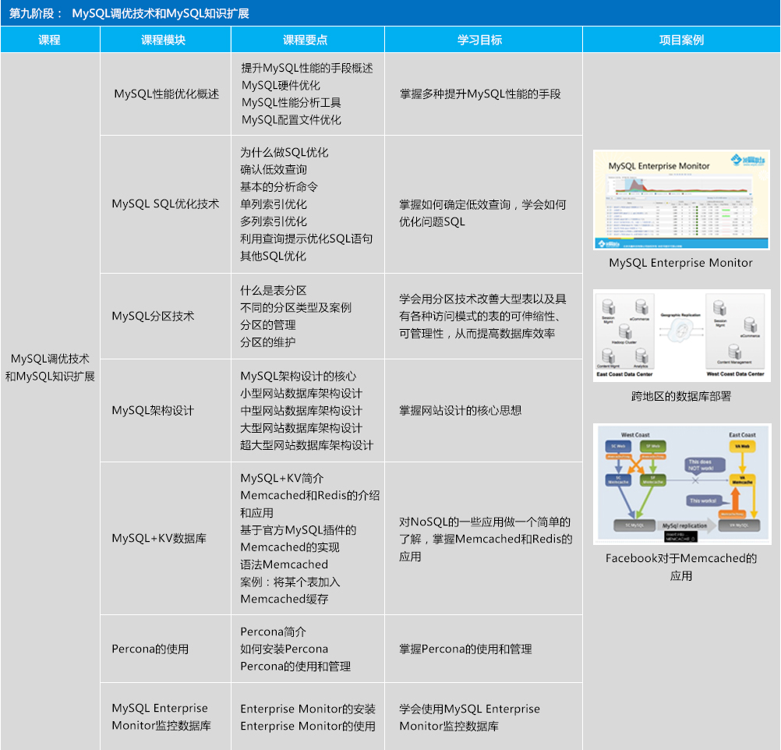
Task: Click 中型网站数据库架构设计 key point
Action: point(301,411)
